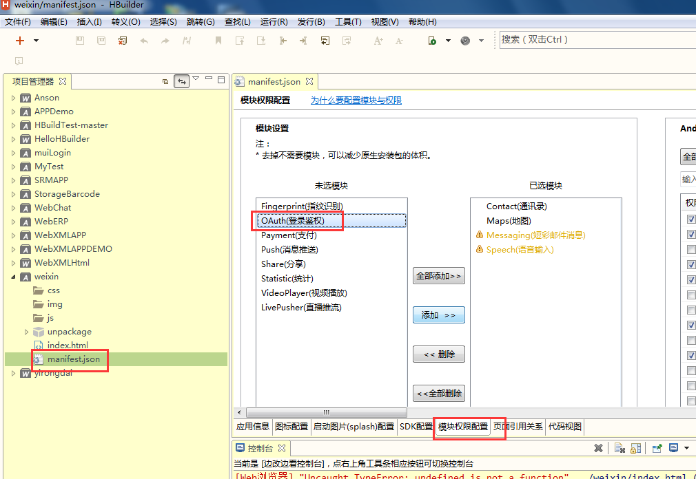Viewport: 696px width, 479px height.
Task: Click the Redo arrow icon
Action: click(165, 41)
